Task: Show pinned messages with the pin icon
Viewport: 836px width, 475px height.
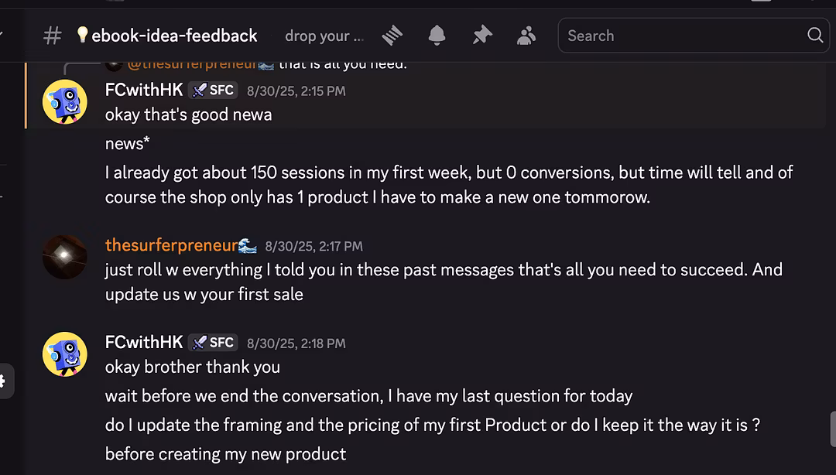Action: click(x=482, y=36)
